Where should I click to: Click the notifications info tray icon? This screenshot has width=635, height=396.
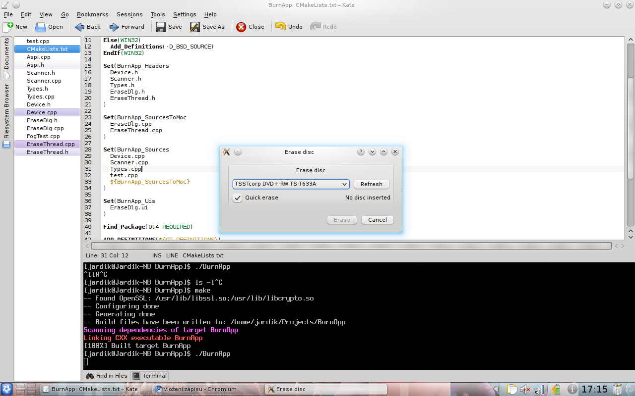[x=572, y=389]
